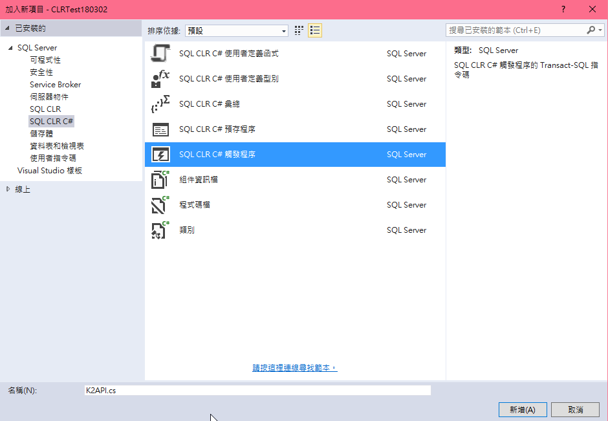Close the 加入新項目 dialog
Viewport: 608px width, 421px height.
tap(592, 9)
